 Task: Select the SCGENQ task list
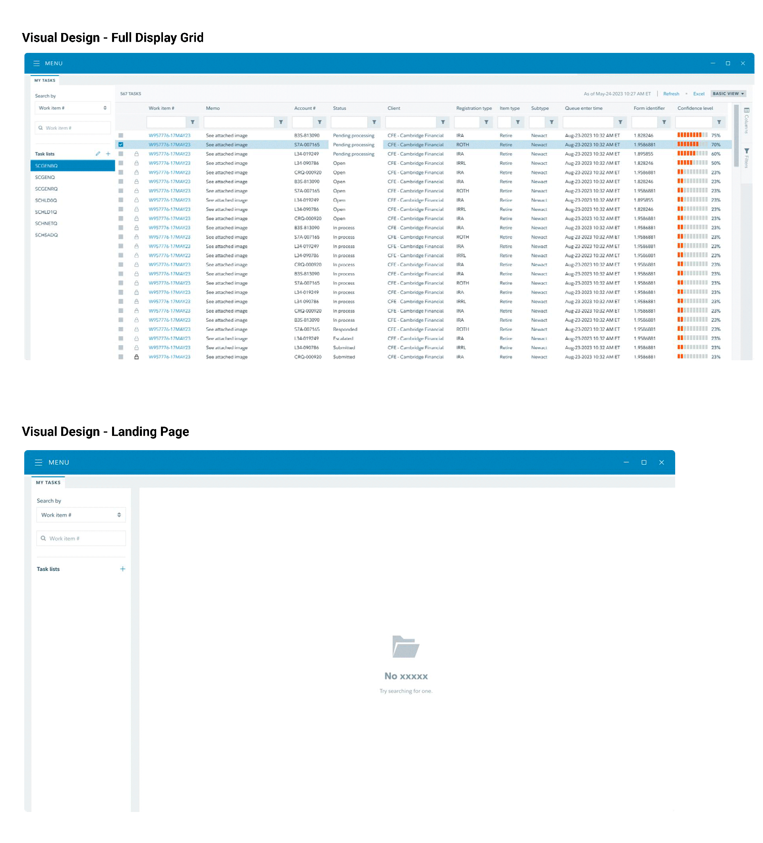[x=45, y=178]
